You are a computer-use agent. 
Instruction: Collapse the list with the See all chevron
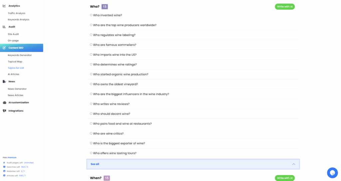pos(294,164)
